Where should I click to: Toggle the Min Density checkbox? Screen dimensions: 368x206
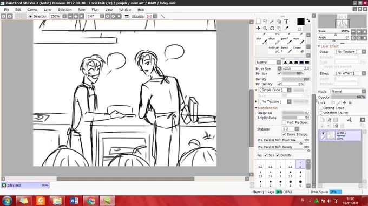tap(280, 84)
